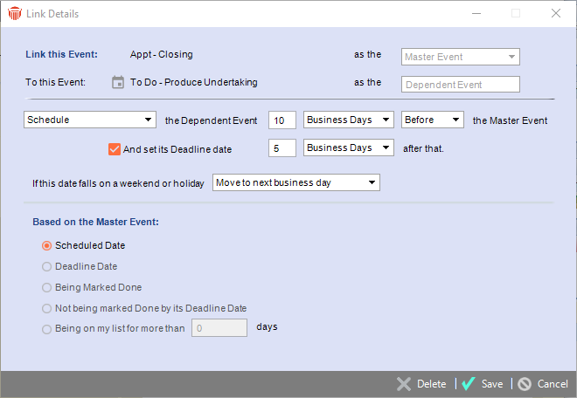Select the Scheduled Date radio button
Image resolution: width=577 pixels, height=398 pixels.
[x=47, y=246]
